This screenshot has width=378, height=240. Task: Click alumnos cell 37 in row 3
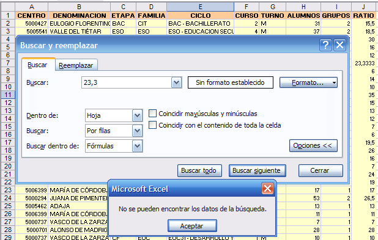coord(303,31)
